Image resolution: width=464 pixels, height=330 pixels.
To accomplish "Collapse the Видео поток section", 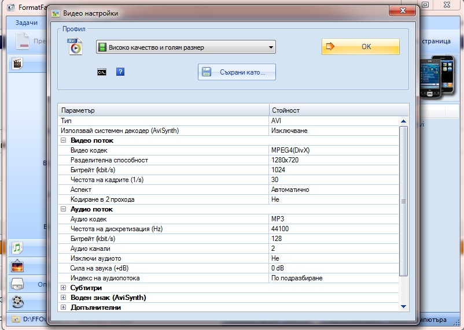I will [x=64, y=140].
